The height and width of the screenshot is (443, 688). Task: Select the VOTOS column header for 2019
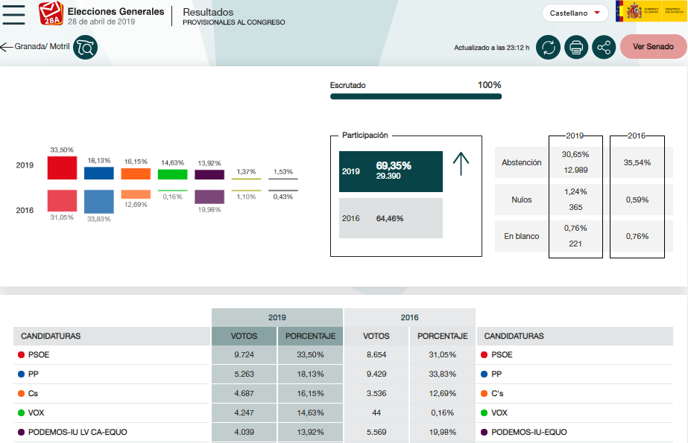[x=244, y=336]
